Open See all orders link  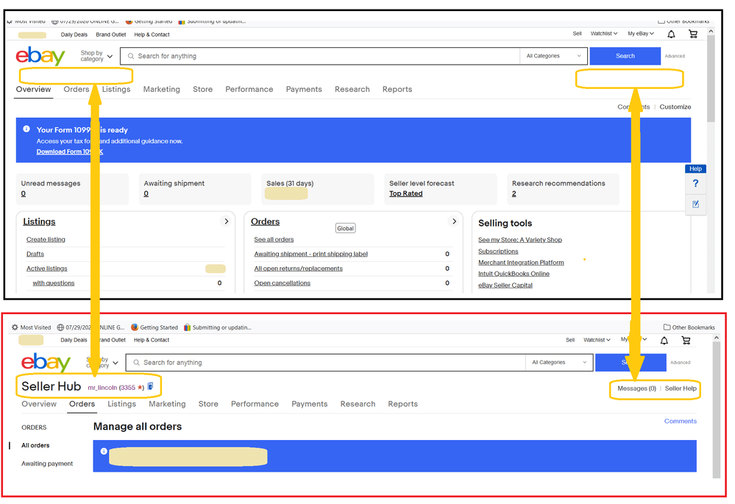(x=274, y=240)
